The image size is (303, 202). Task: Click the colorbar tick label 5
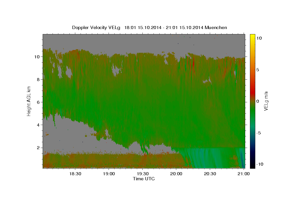(258, 70)
